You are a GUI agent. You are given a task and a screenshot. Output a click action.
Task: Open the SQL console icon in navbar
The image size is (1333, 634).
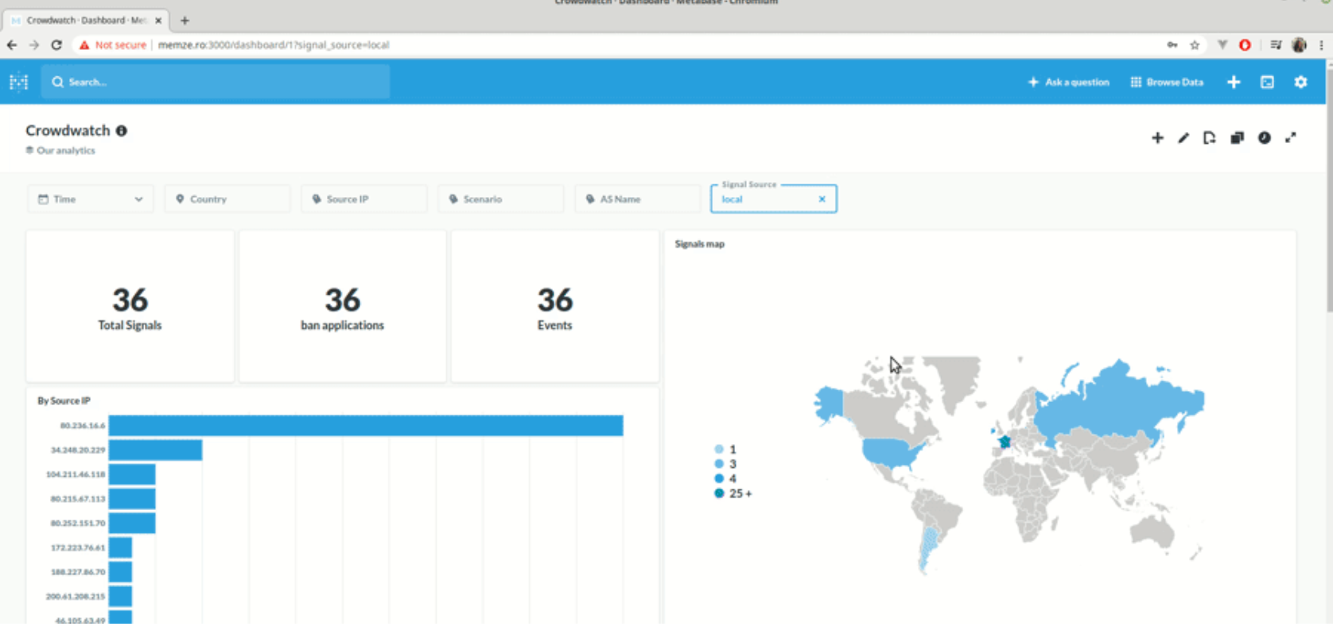pos(1267,82)
